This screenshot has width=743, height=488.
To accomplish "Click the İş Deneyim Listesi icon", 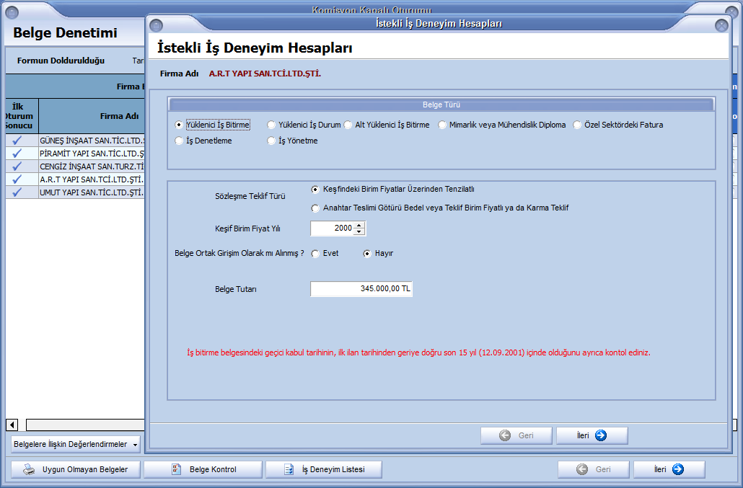I will coord(289,469).
